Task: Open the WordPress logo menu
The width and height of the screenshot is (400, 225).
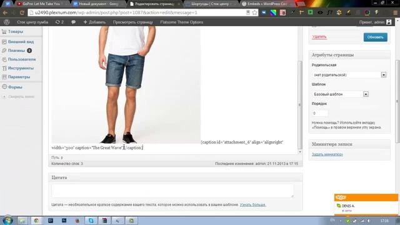Action: pos(7,22)
